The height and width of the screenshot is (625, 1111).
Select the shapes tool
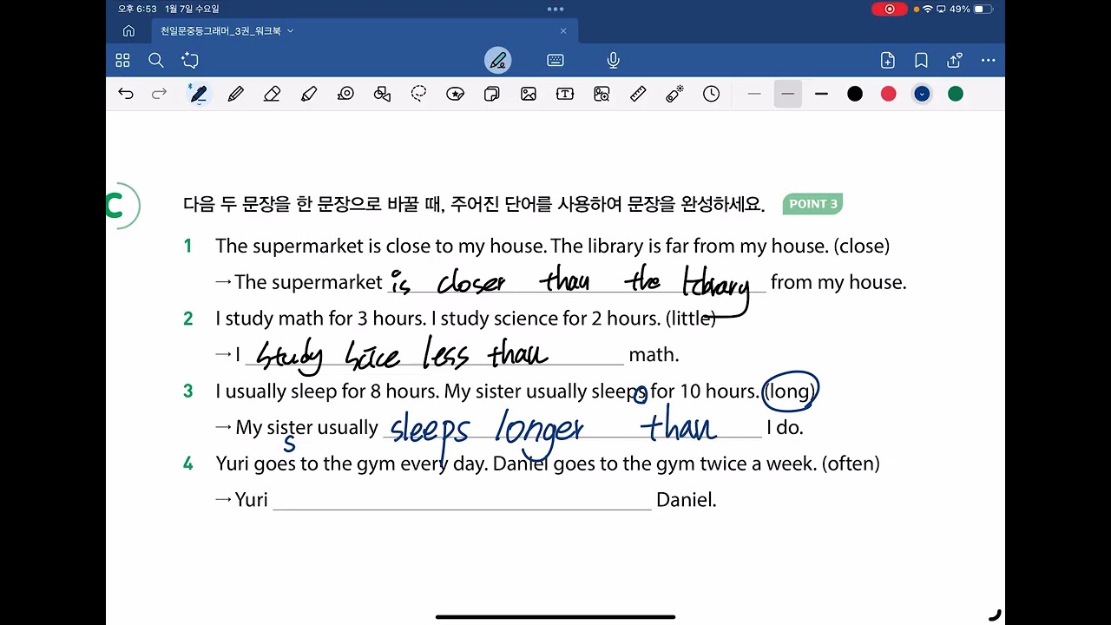pyautogui.click(x=382, y=94)
